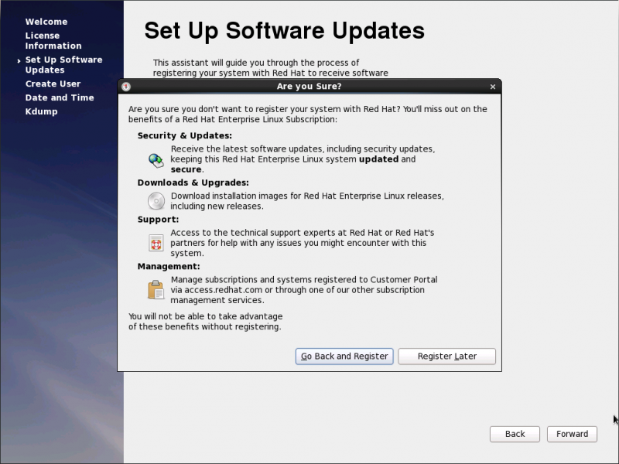Click the Set Up Software Updates page title

(284, 30)
